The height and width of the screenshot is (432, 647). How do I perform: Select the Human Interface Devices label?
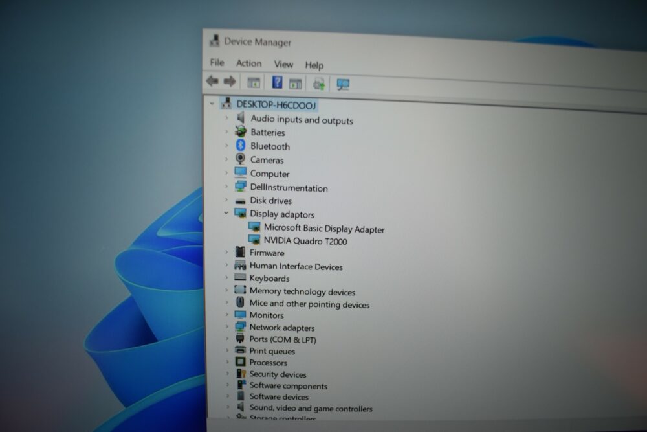click(x=296, y=266)
